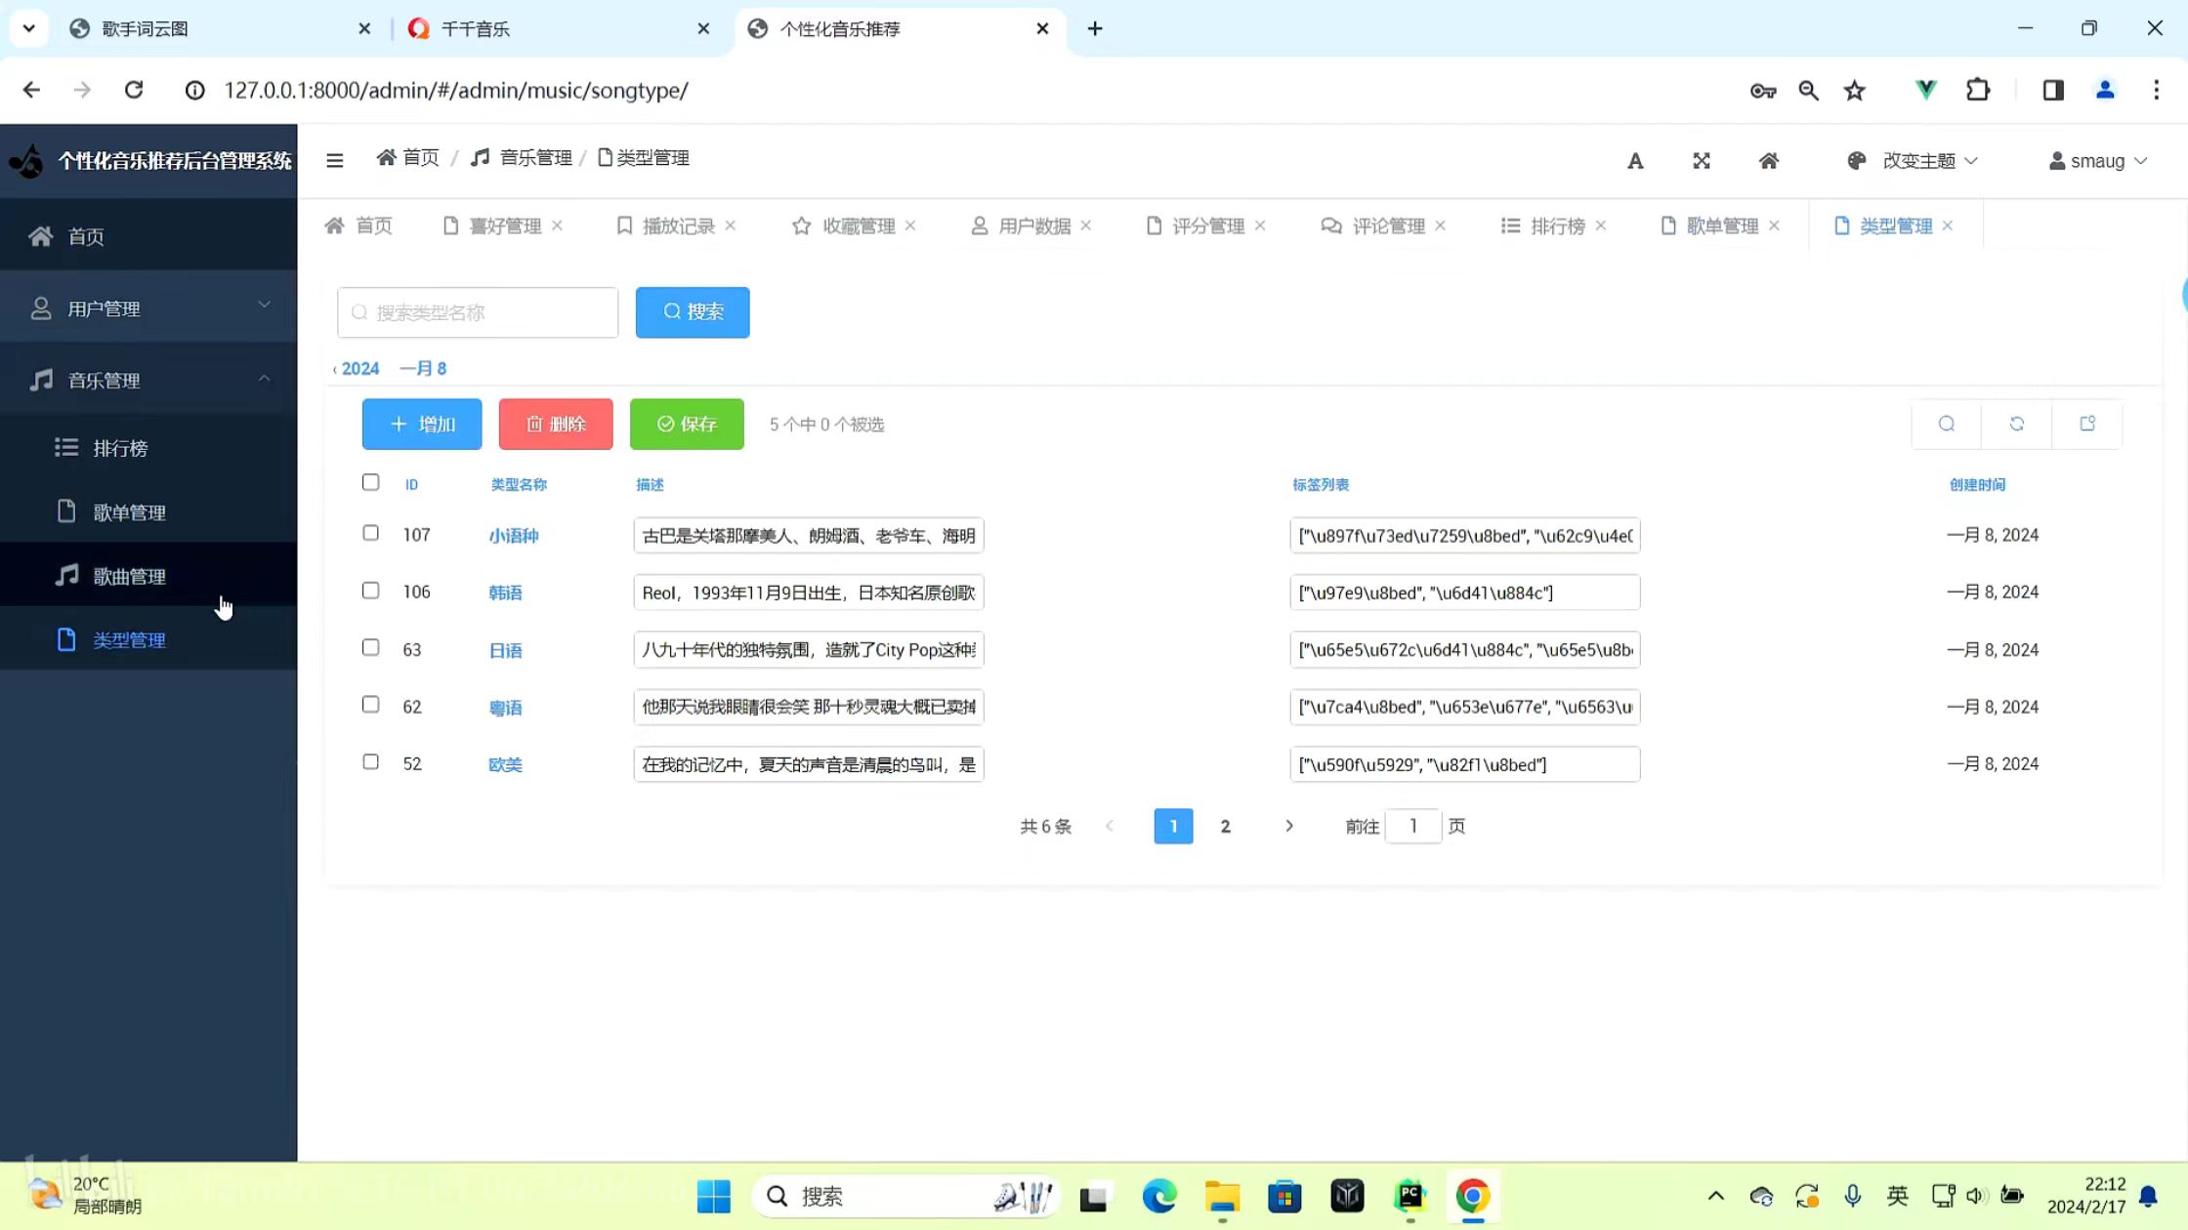Close the 排行榜 tab
The height and width of the screenshot is (1230, 2188).
pyautogui.click(x=1601, y=225)
